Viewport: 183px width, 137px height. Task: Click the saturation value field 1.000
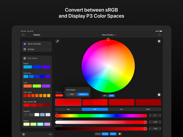(155, 122)
